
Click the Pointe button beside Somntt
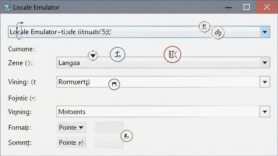pos(71,142)
